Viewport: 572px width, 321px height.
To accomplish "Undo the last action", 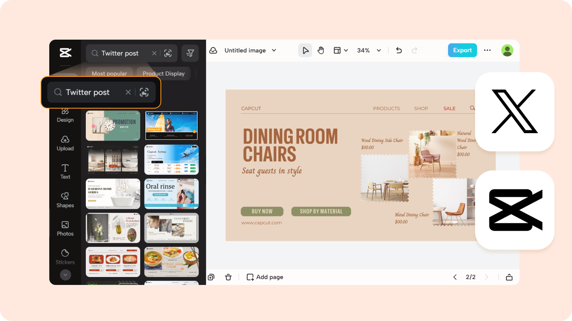I will coord(399,50).
